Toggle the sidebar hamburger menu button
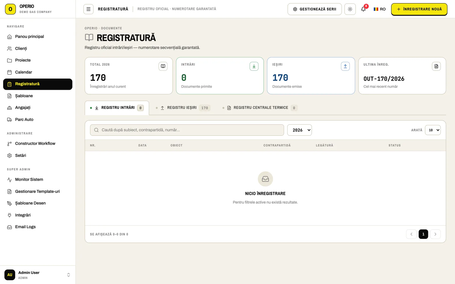This screenshot has width=455, height=284. [x=88, y=9]
